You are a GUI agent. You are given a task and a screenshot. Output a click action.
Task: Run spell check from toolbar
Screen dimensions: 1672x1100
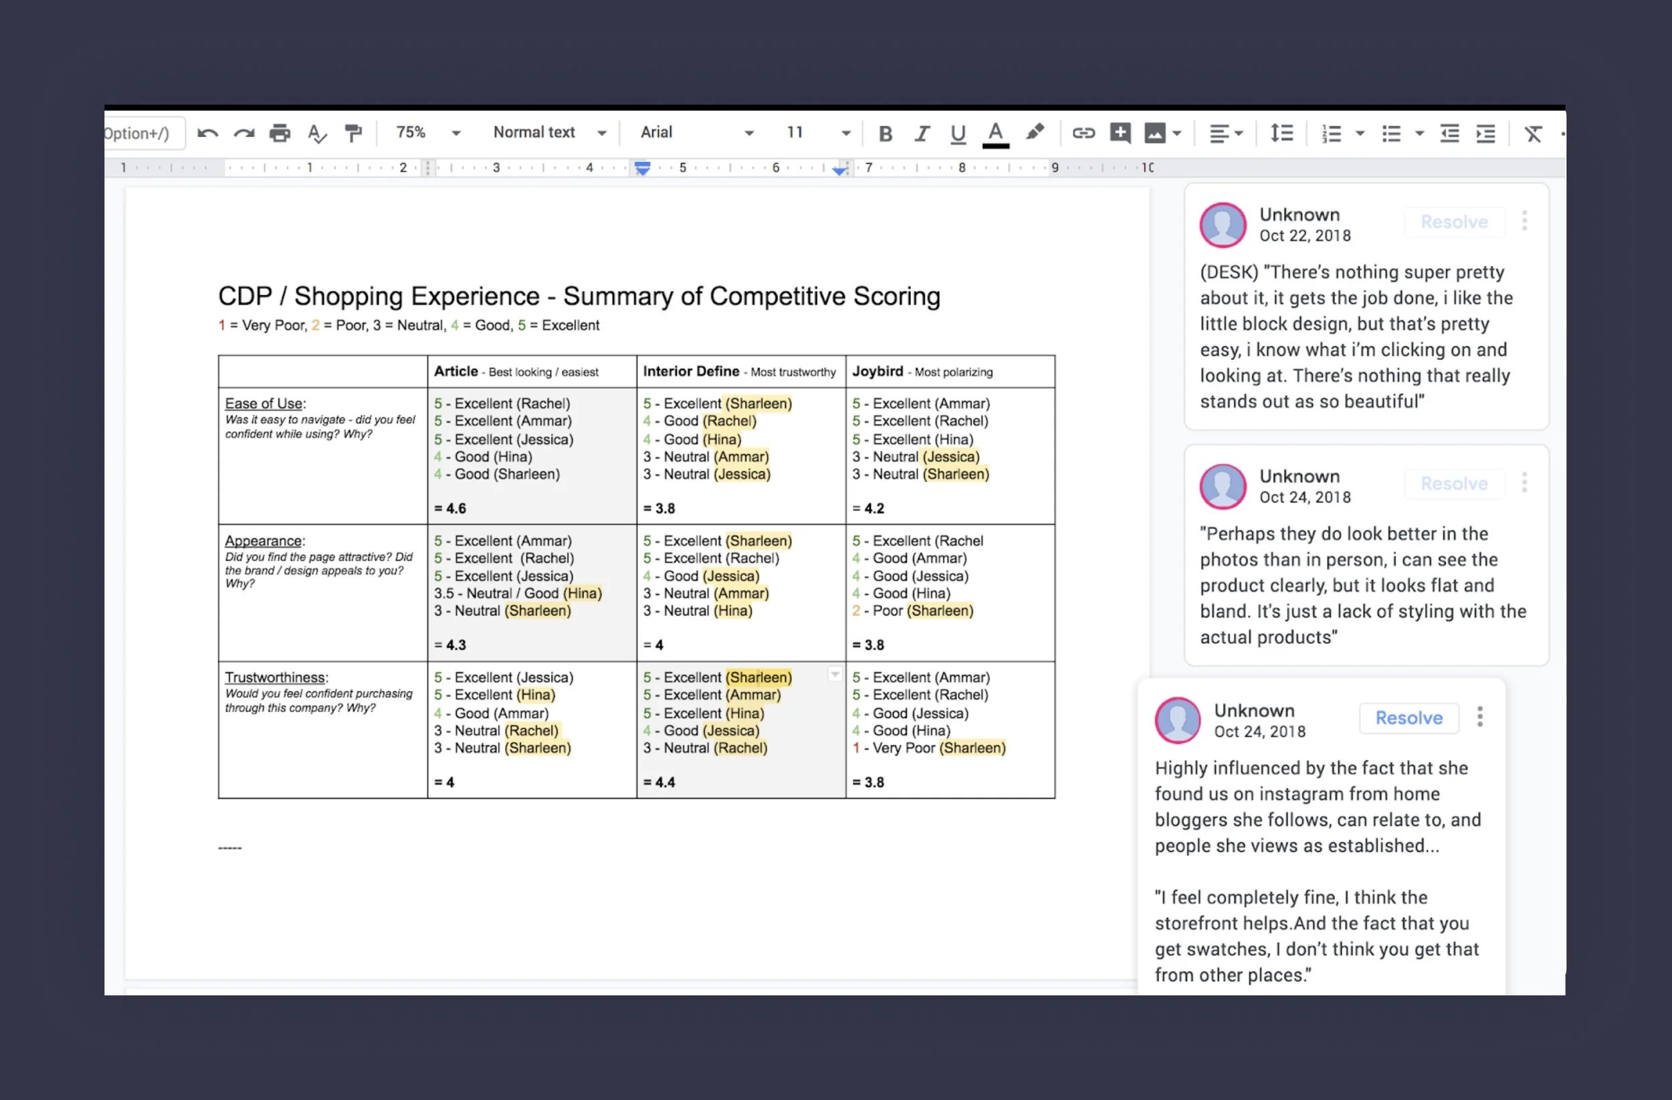tap(317, 134)
